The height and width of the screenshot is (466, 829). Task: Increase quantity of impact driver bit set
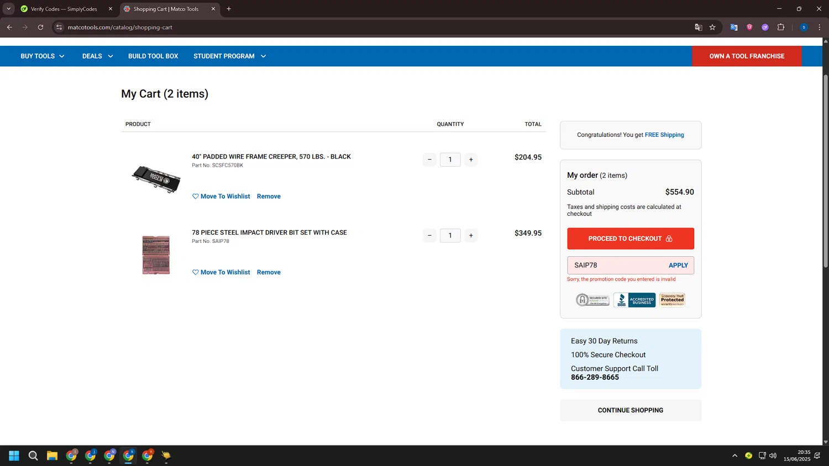(471, 235)
